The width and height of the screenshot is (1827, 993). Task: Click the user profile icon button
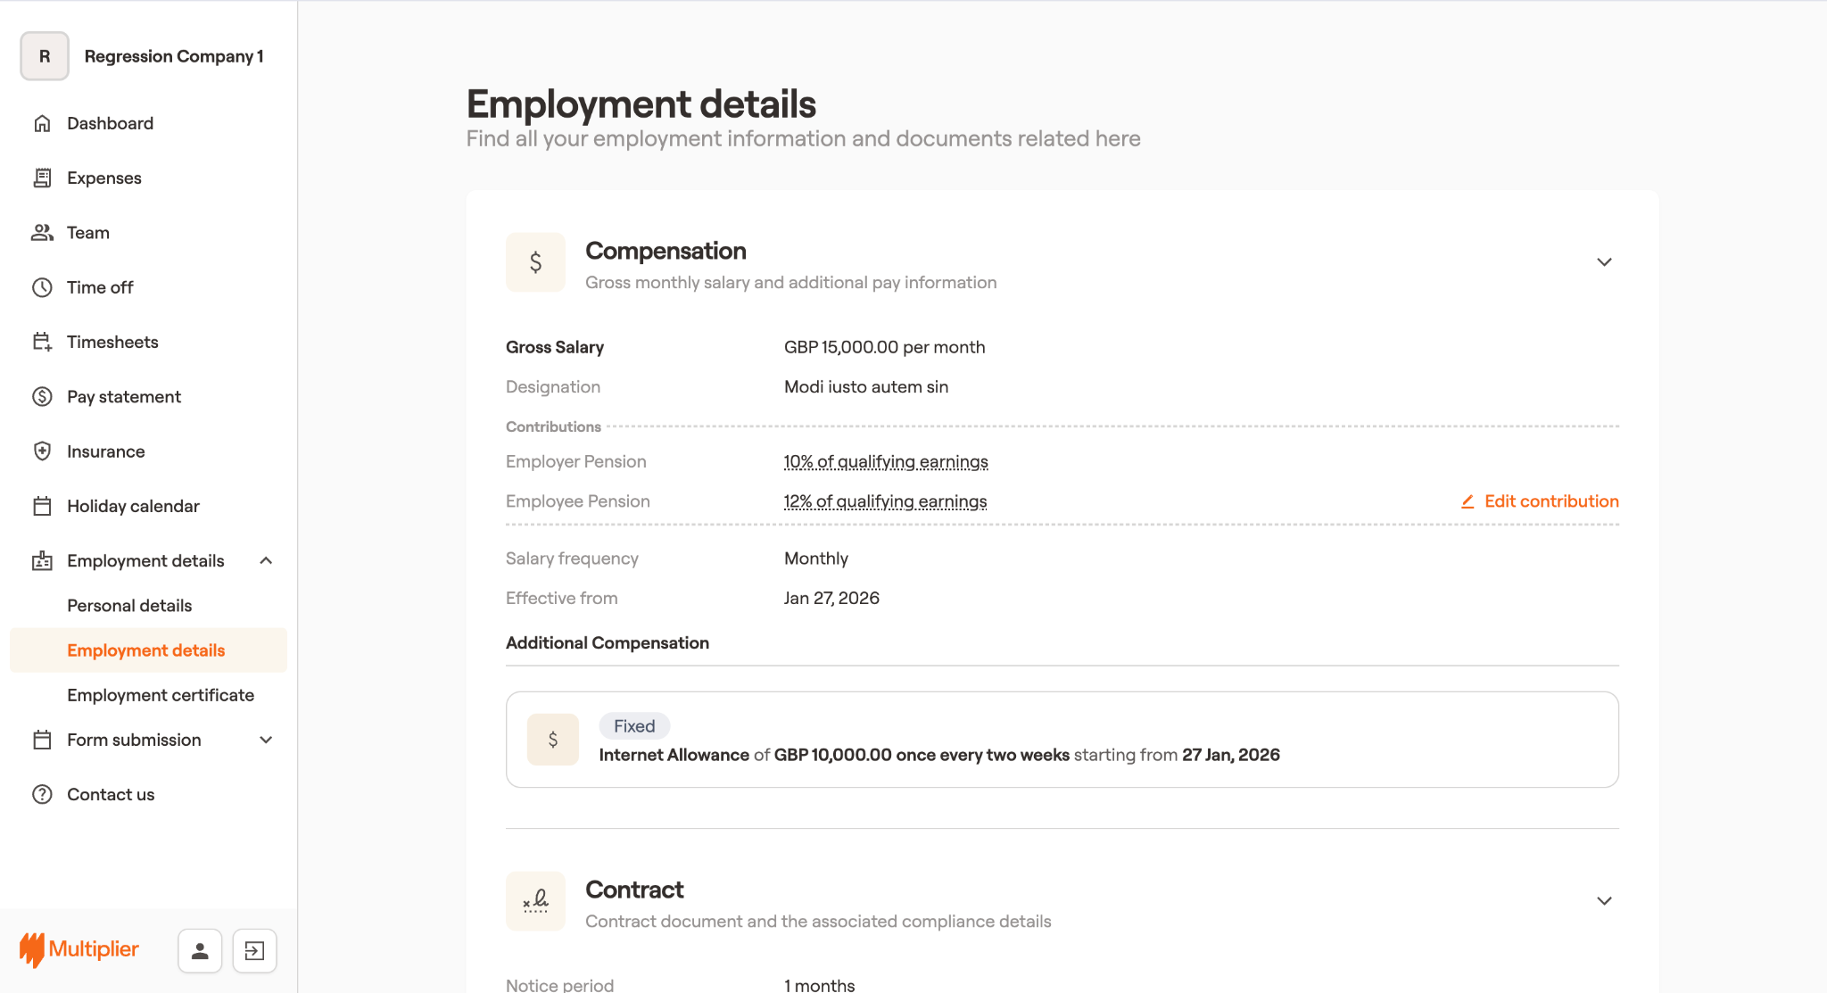pos(200,951)
